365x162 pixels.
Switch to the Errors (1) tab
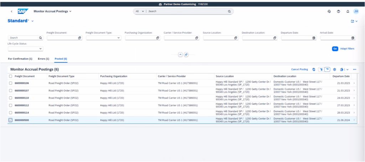coord(43,59)
